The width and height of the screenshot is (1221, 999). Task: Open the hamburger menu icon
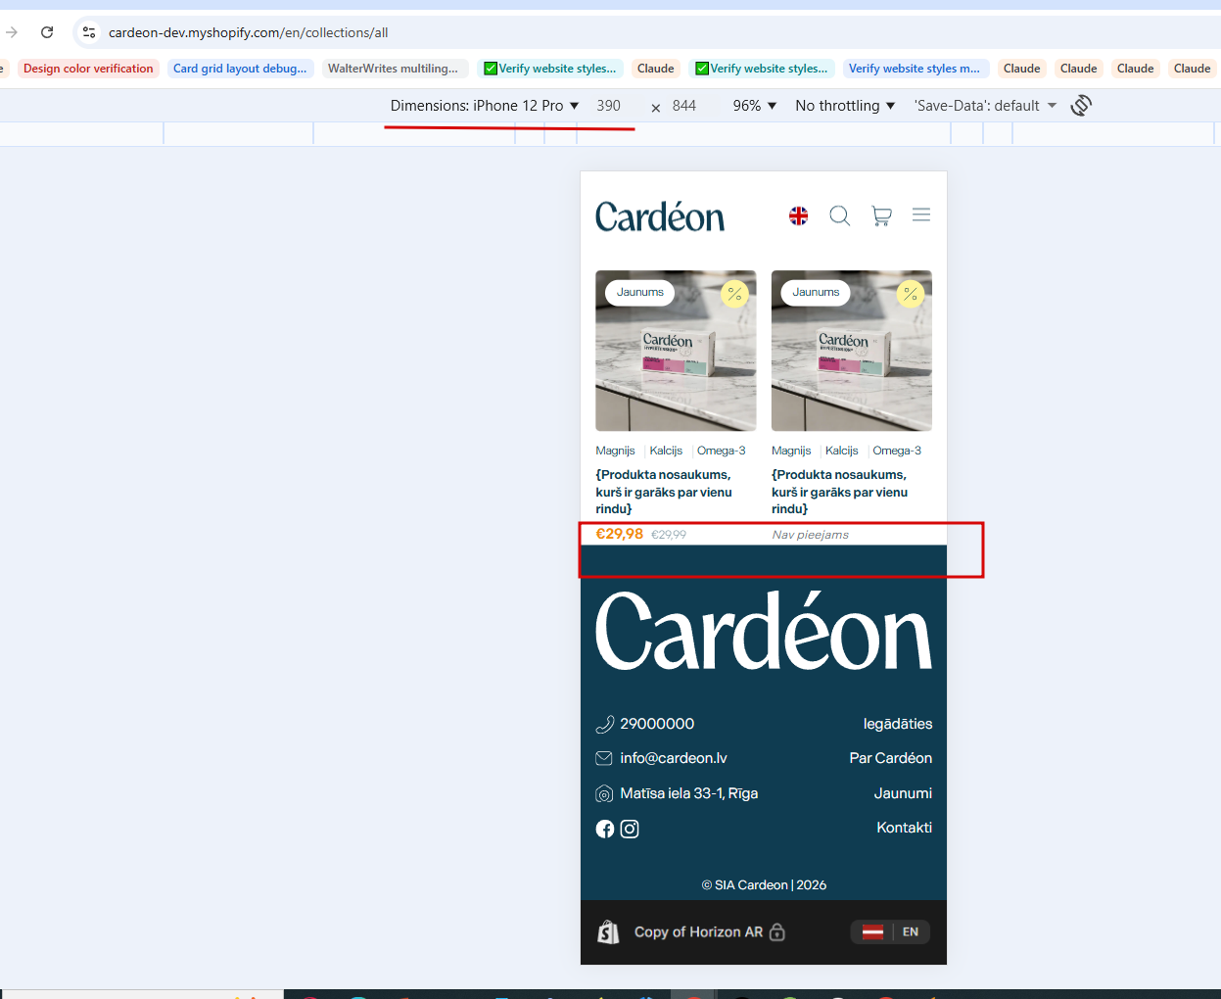[921, 214]
